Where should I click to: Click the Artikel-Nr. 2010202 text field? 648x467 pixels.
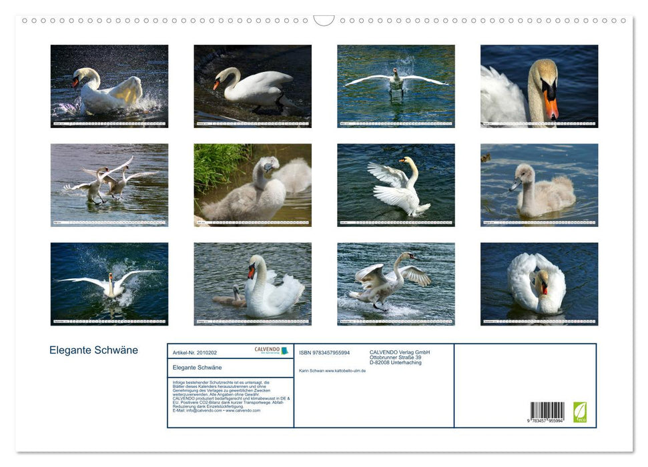195,352
